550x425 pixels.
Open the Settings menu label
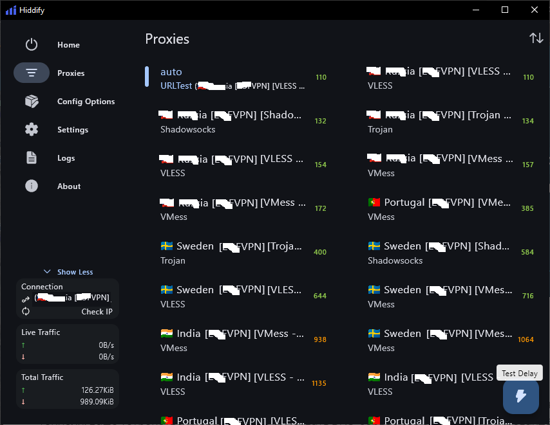tap(73, 130)
